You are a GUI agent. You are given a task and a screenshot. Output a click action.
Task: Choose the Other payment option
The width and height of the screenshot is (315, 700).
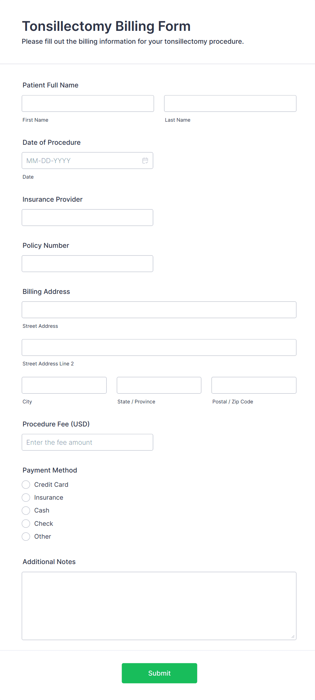(26, 537)
